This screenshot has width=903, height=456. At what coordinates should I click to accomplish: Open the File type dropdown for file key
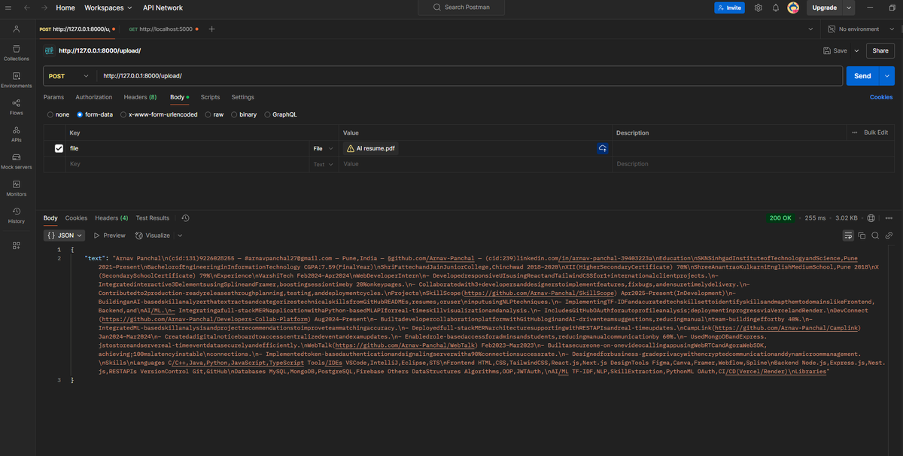[x=323, y=149]
